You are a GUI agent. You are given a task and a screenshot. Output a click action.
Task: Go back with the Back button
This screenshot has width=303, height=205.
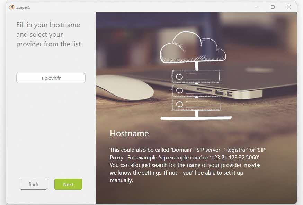[34, 184]
